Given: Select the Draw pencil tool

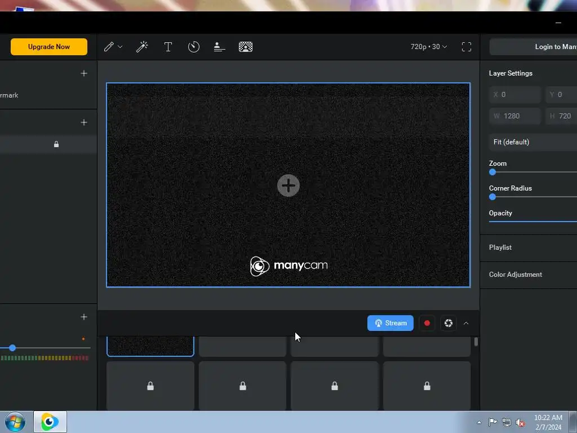Looking at the screenshot, I should click(109, 47).
